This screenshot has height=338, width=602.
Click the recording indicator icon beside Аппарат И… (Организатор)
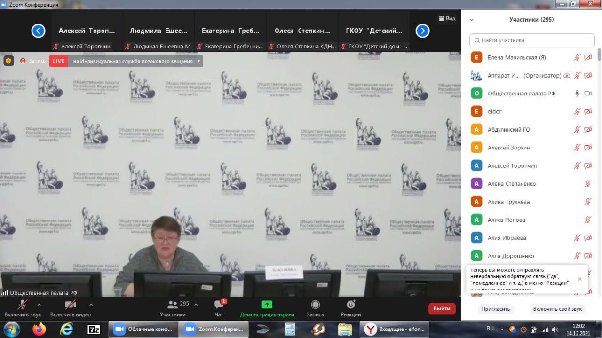click(567, 76)
